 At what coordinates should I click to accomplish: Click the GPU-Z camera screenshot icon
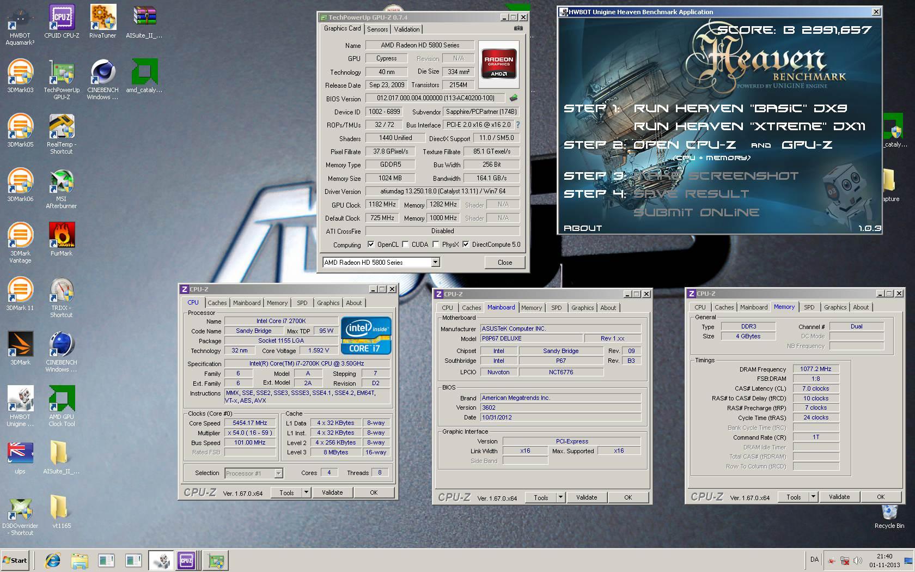pos(518,28)
